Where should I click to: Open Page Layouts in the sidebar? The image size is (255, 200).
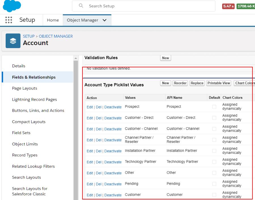(25, 88)
